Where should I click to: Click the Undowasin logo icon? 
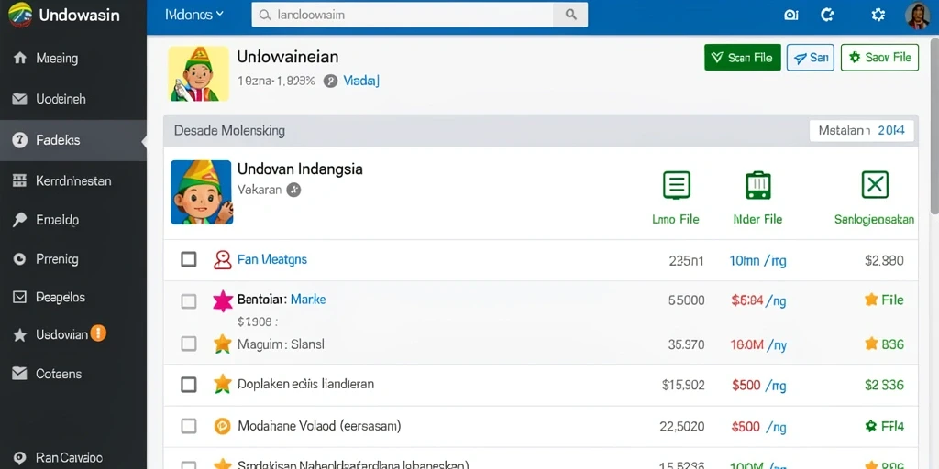point(20,15)
